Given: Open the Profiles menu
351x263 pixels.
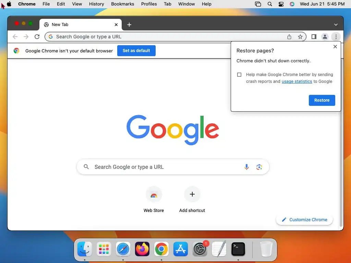Looking at the screenshot, I should (149, 4).
